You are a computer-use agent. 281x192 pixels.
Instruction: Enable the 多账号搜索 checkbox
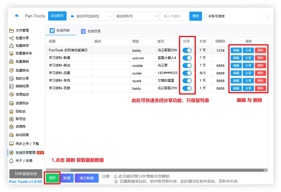tap(205, 16)
